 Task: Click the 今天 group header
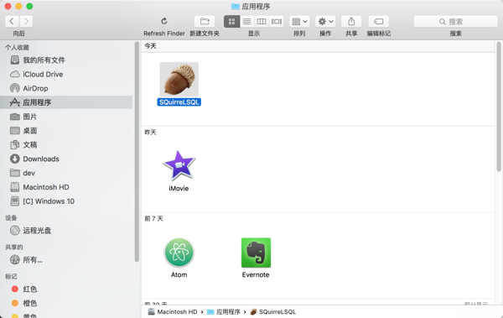150,46
